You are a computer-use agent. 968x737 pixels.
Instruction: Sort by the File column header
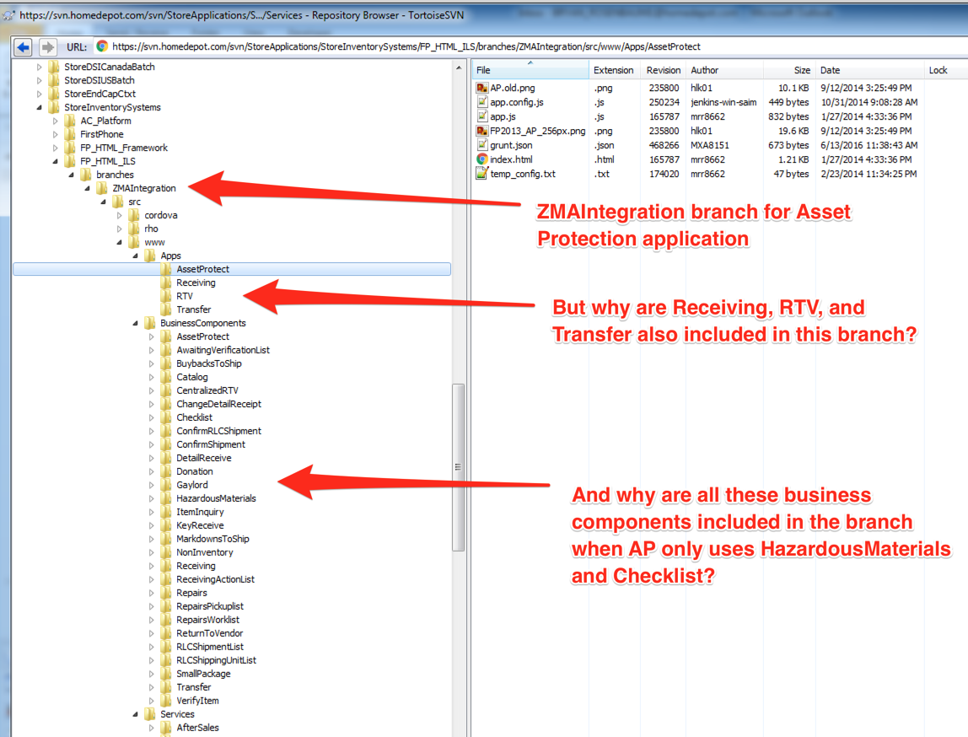(x=530, y=70)
